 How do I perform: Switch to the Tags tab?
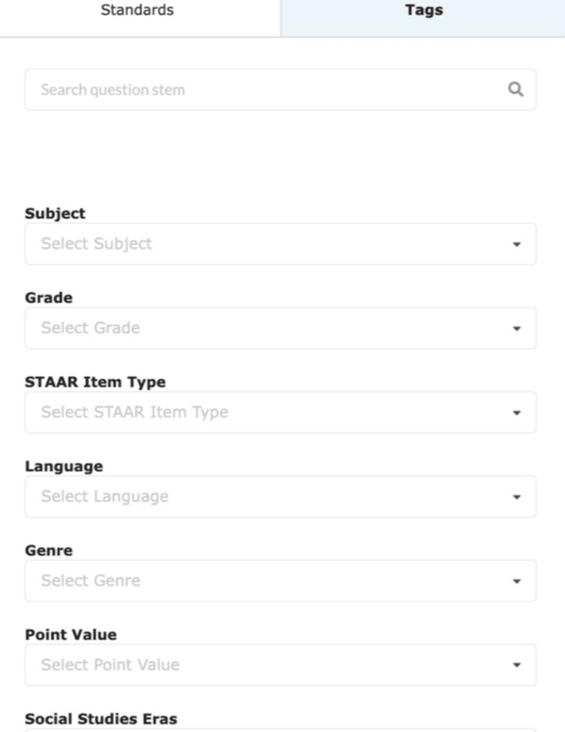[423, 11]
